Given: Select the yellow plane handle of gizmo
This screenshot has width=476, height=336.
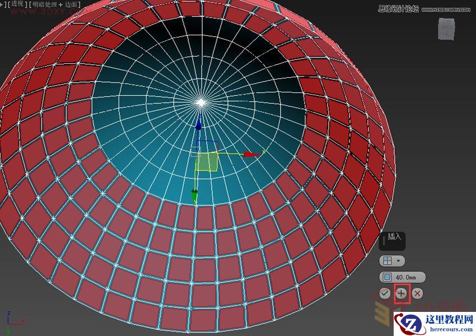Looking at the screenshot, I should point(207,162).
